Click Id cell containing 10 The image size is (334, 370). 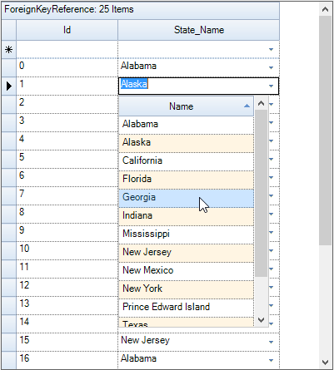click(x=67, y=250)
